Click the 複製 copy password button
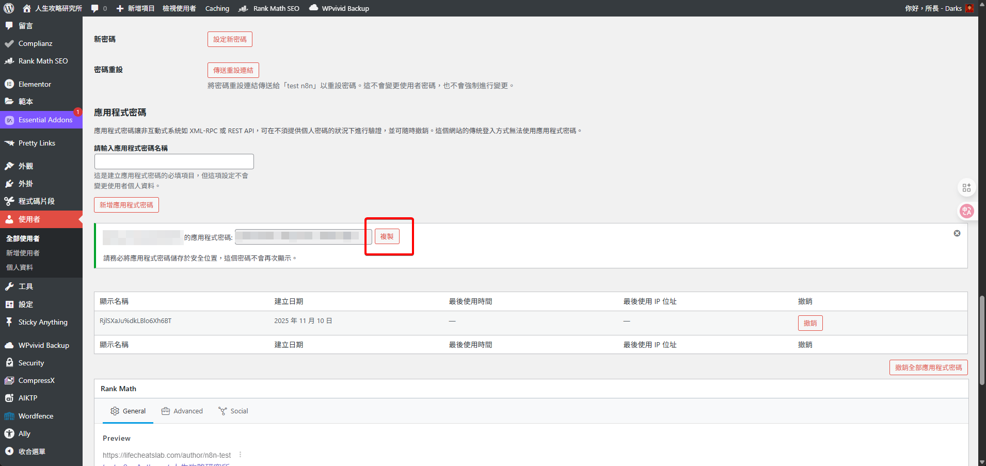The width and height of the screenshot is (986, 466). [x=387, y=236]
